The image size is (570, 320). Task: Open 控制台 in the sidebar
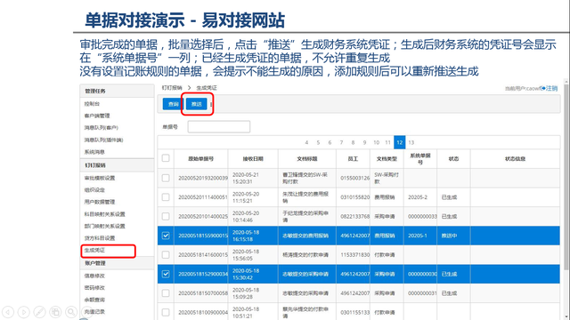[92, 104]
